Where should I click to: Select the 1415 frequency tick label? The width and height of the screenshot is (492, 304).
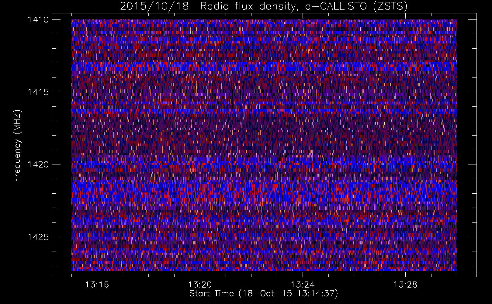pos(38,92)
